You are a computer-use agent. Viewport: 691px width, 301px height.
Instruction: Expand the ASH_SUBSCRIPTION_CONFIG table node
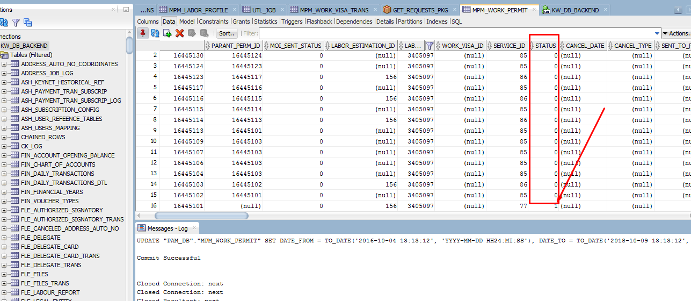coord(4,110)
